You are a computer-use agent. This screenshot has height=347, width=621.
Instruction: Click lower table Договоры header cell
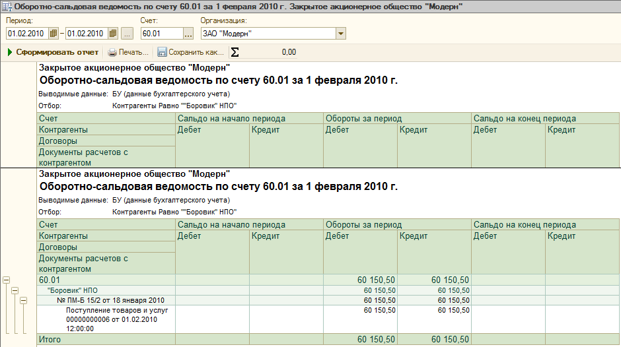click(x=106, y=247)
